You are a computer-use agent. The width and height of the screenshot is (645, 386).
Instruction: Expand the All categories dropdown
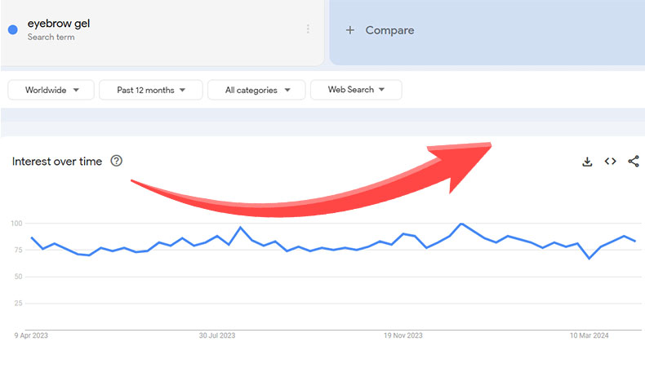tap(256, 90)
